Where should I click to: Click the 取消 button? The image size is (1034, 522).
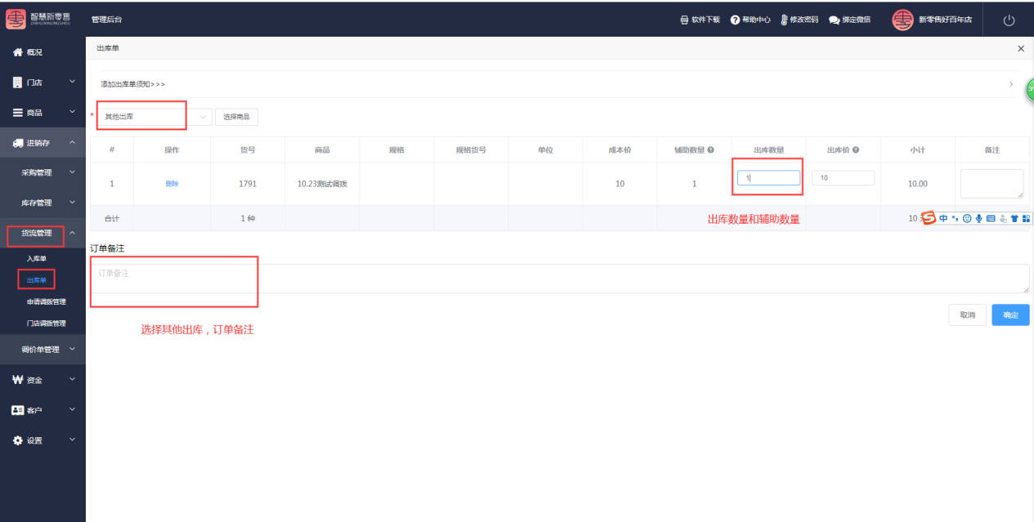pos(968,315)
